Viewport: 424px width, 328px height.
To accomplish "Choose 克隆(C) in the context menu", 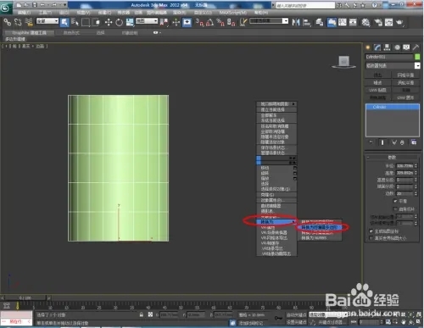I will pos(276,195).
